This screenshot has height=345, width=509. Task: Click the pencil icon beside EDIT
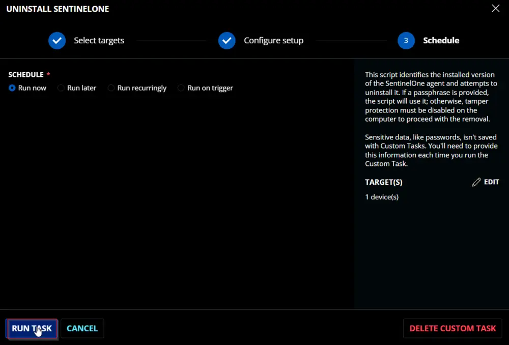476,182
